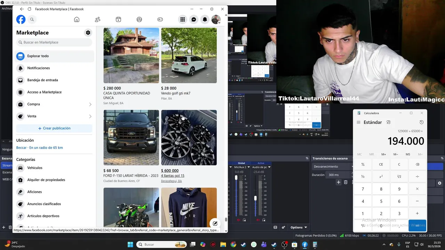Open Facebook window three-dots menu
This screenshot has height=250, width=445.
[x=192, y=9]
